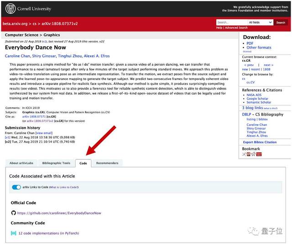Open the arXiv:1808.07371 cite-as link
The image size is (292, 244).
point(34,117)
